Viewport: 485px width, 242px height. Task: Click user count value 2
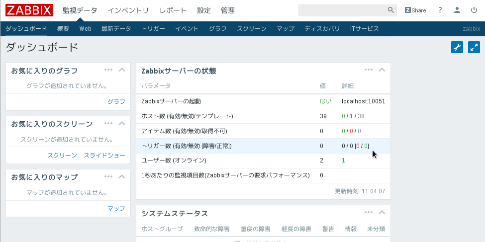[x=322, y=161]
